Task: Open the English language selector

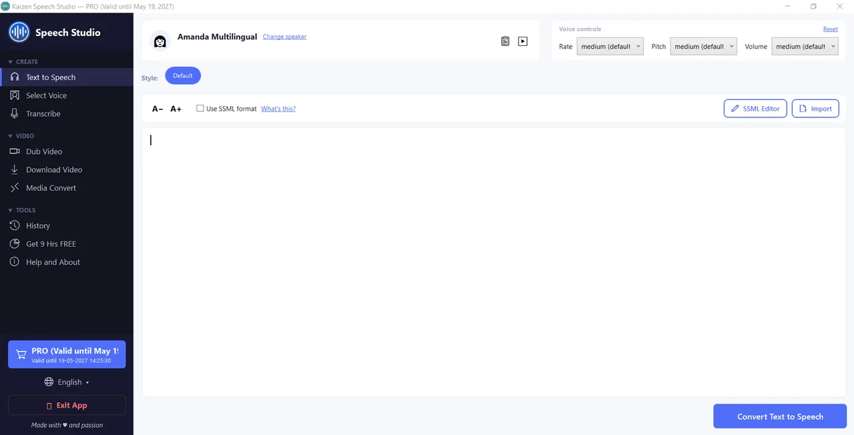Action: pyautogui.click(x=67, y=382)
